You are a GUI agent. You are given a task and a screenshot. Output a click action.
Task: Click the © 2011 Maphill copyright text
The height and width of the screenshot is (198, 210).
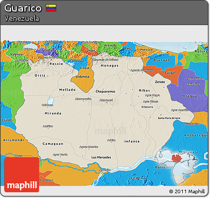pyautogui.click(x=187, y=191)
